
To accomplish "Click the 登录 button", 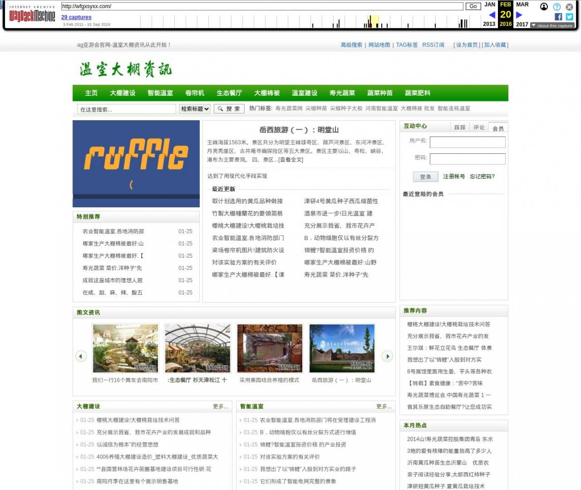I will [426, 177].
